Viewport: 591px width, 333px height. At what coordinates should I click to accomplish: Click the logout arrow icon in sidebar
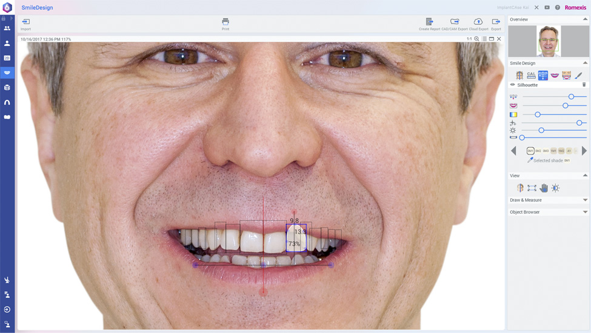7,309
